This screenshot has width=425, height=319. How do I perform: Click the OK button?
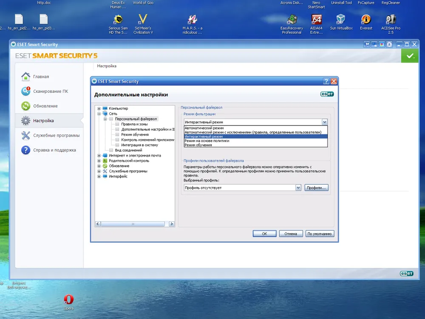point(264,234)
